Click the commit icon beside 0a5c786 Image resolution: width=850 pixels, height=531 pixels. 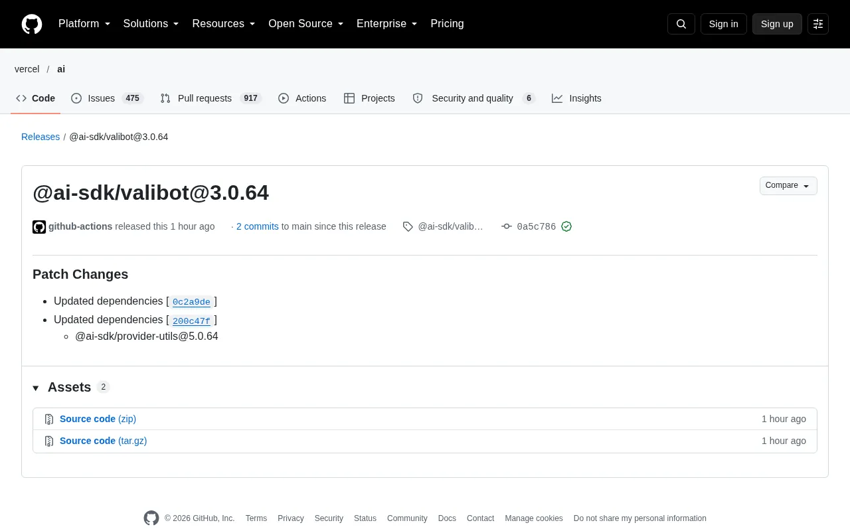[x=507, y=226]
